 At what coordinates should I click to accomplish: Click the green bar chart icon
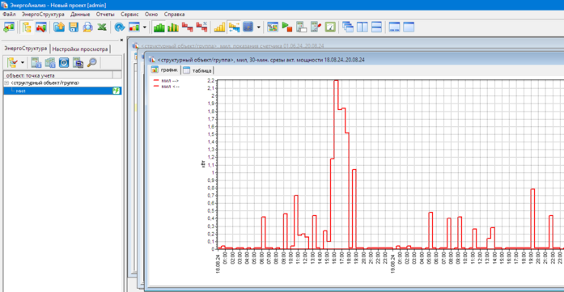(x=159, y=27)
